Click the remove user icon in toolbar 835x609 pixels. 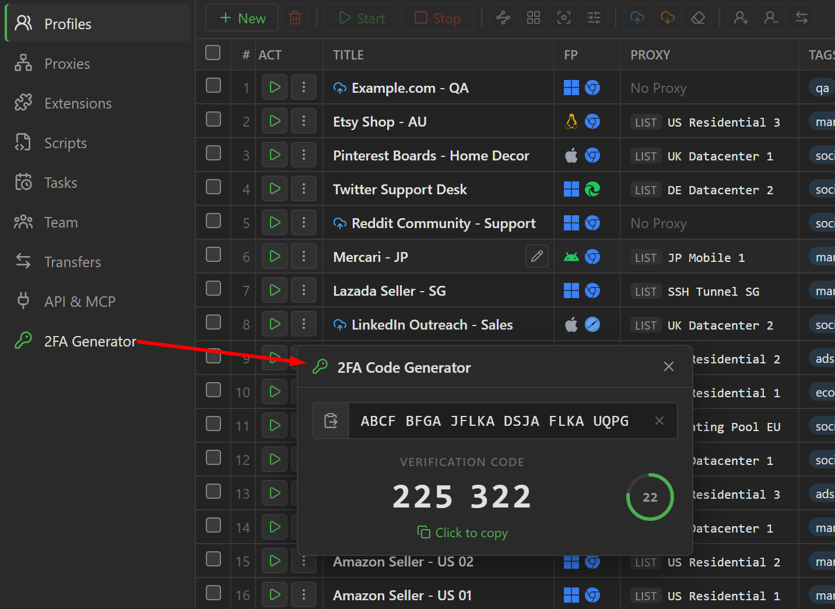pyautogui.click(x=771, y=18)
